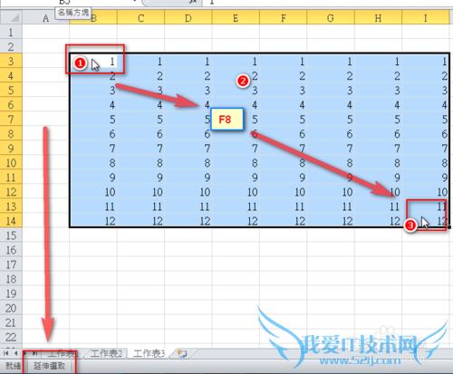
Task: Select row 21 header
Action: 11,322
